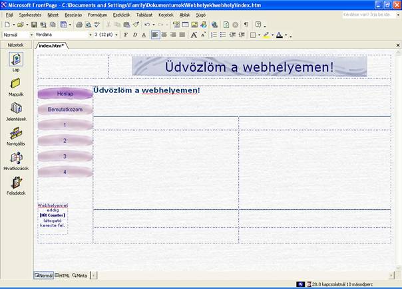Open the Navigálás navigation view

pos(16,134)
